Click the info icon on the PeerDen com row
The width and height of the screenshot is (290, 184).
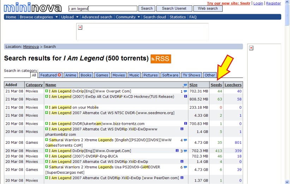(x=182, y=178)
